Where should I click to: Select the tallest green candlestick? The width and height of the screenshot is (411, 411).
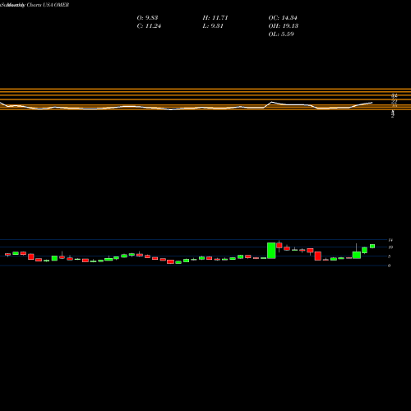click(271, 251)
